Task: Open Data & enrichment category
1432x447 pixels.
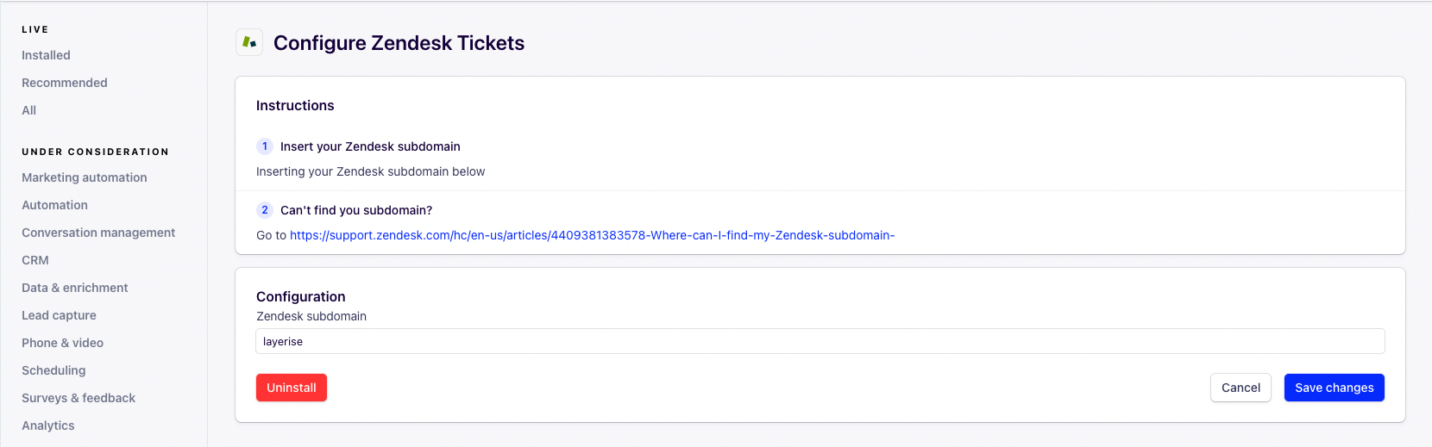Action: tap(75, 288)
